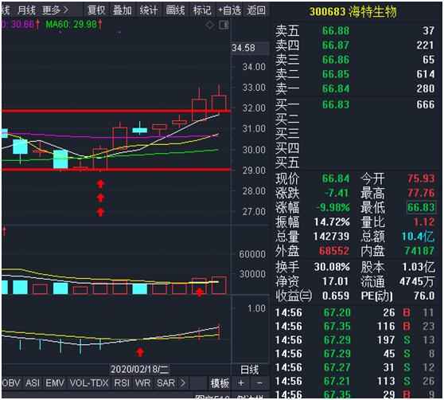Toggle the side panel layout icon
This screenshot has width=444, height=400.
tap(224, 25)
